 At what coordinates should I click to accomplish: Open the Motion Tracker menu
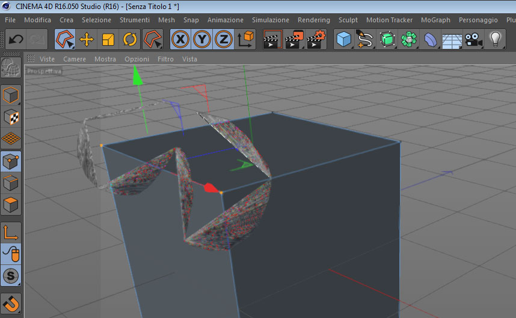click(389, 20)
